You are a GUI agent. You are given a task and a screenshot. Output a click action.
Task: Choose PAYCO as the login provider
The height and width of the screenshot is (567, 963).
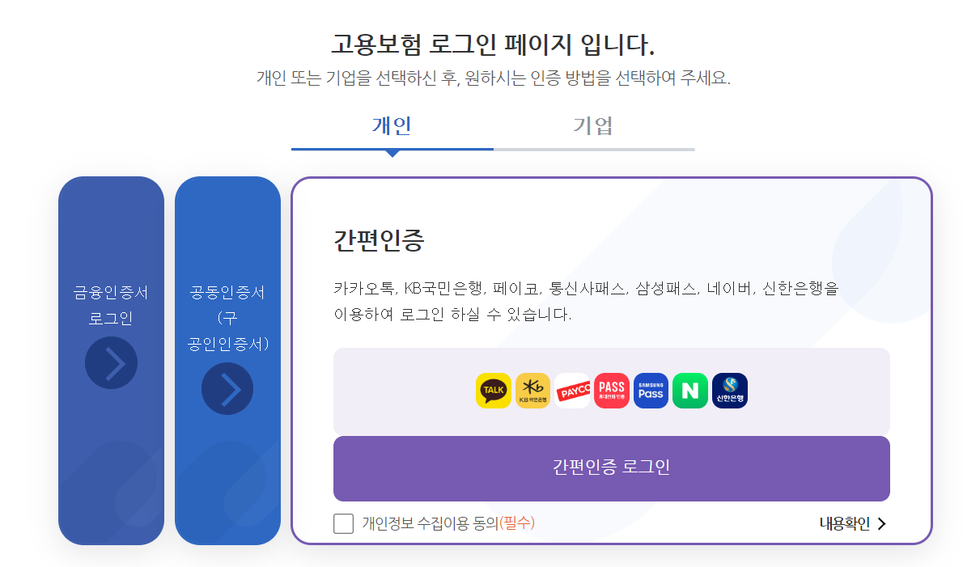pyautogui.click(x=572, y=390)
